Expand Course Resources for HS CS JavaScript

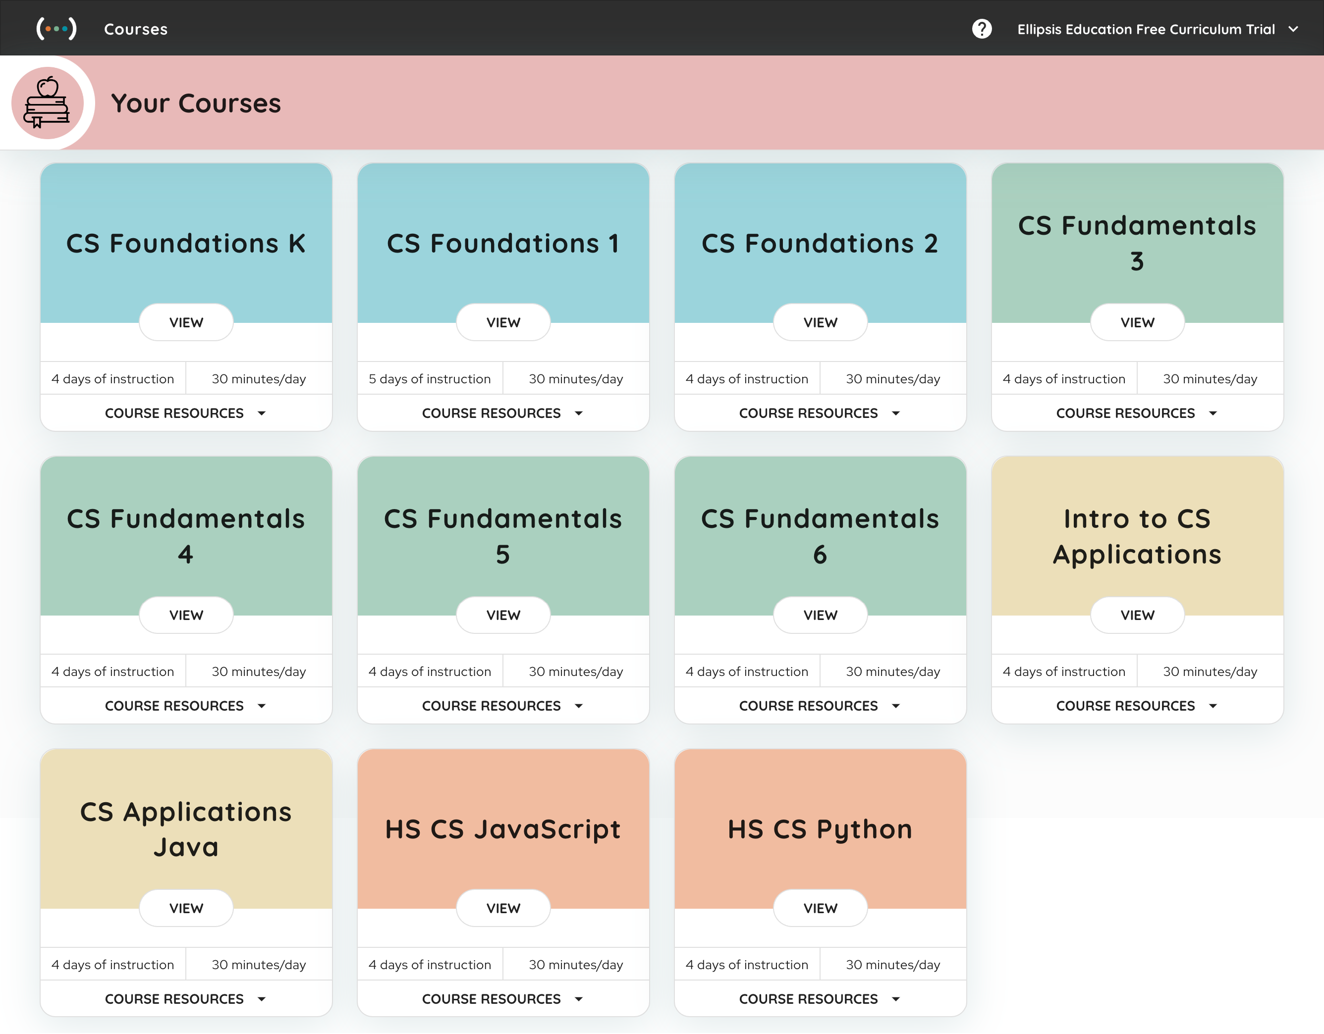coord(491,999)
